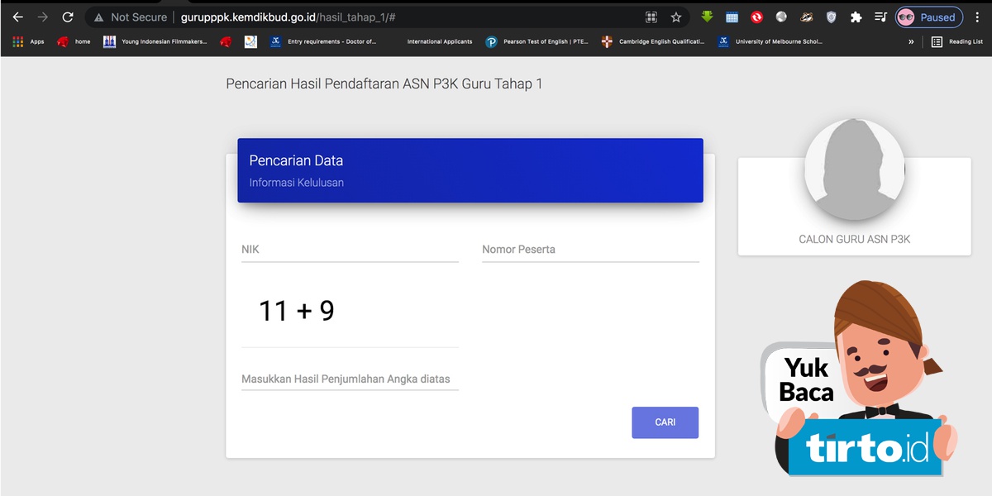Click the NIK input field
The height and width of the screenshot is (496, 992).
click(x=347, y=252)
